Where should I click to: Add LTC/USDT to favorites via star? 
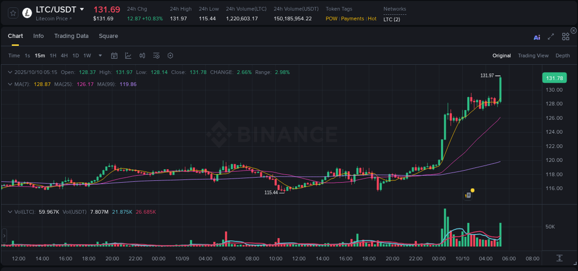click(x=12, y=12)
